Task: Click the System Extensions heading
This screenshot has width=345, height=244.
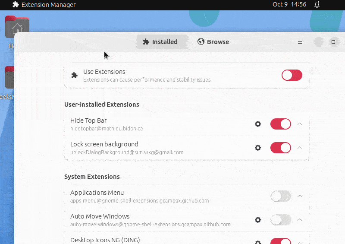Action: tap(92, 177)
